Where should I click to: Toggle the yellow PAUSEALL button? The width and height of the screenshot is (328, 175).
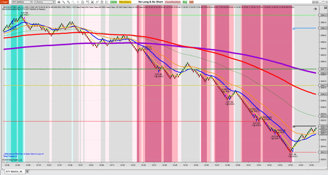pos(125,2)
